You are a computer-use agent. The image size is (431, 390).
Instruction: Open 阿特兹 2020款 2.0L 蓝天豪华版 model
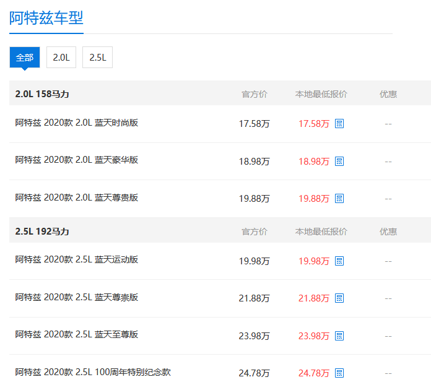click(77, 160)
